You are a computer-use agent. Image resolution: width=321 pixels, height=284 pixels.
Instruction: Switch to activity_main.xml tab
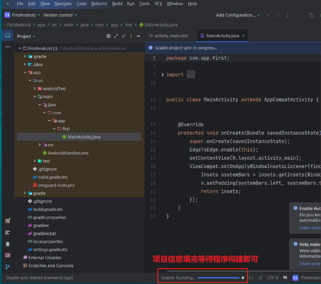click(x=171, y=36)
